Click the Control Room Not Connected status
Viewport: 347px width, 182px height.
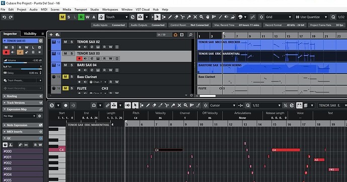[x=190, y=25]
